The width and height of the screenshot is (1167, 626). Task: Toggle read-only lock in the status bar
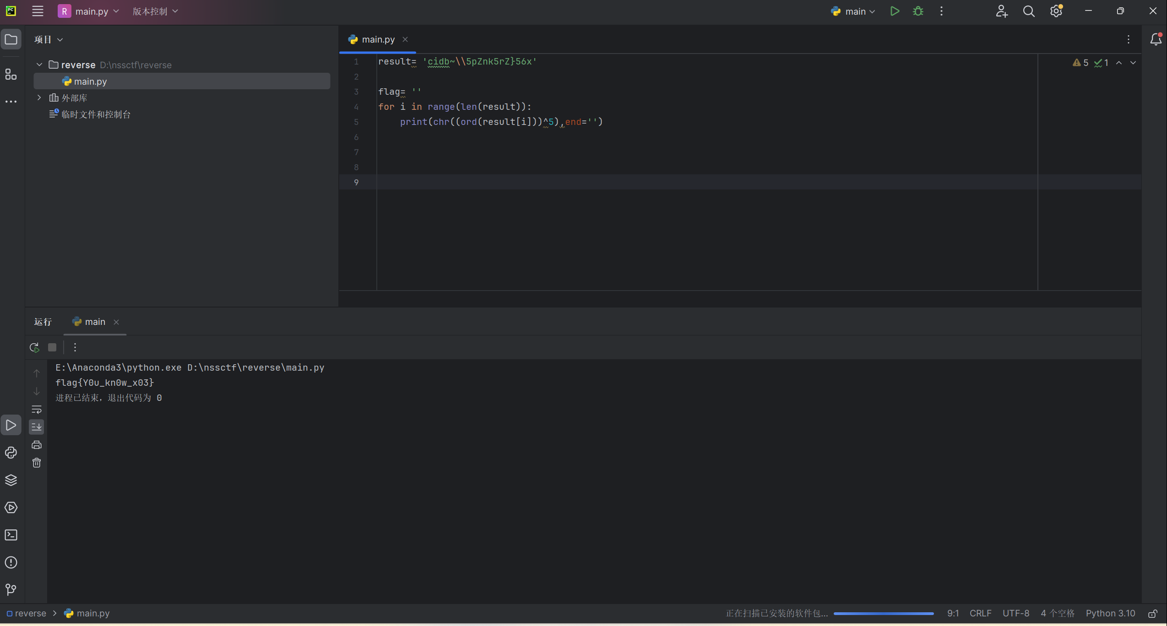click(1153, 614)
